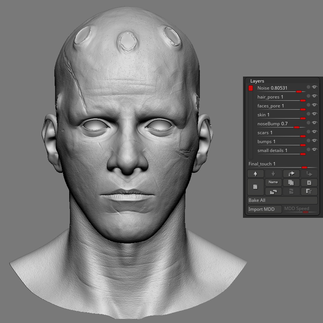The image size is (323, 323).
Task: Click the curved right transfer arrow icon
Action: 291,174
